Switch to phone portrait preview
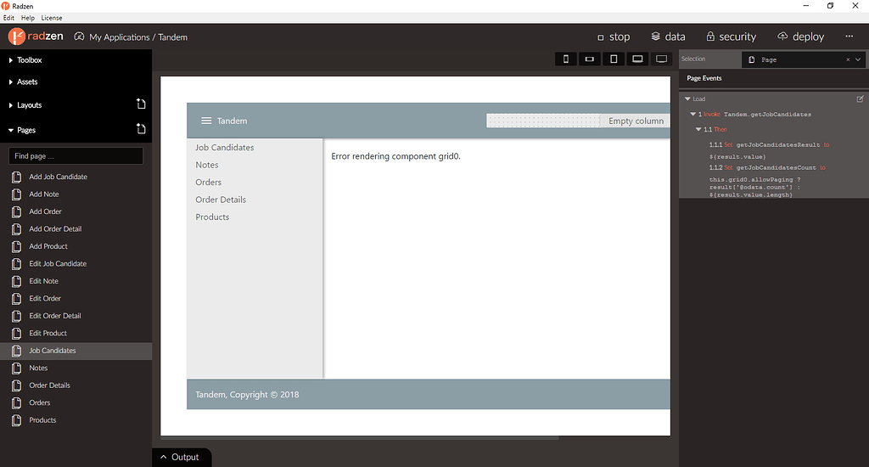 point(566,59)
